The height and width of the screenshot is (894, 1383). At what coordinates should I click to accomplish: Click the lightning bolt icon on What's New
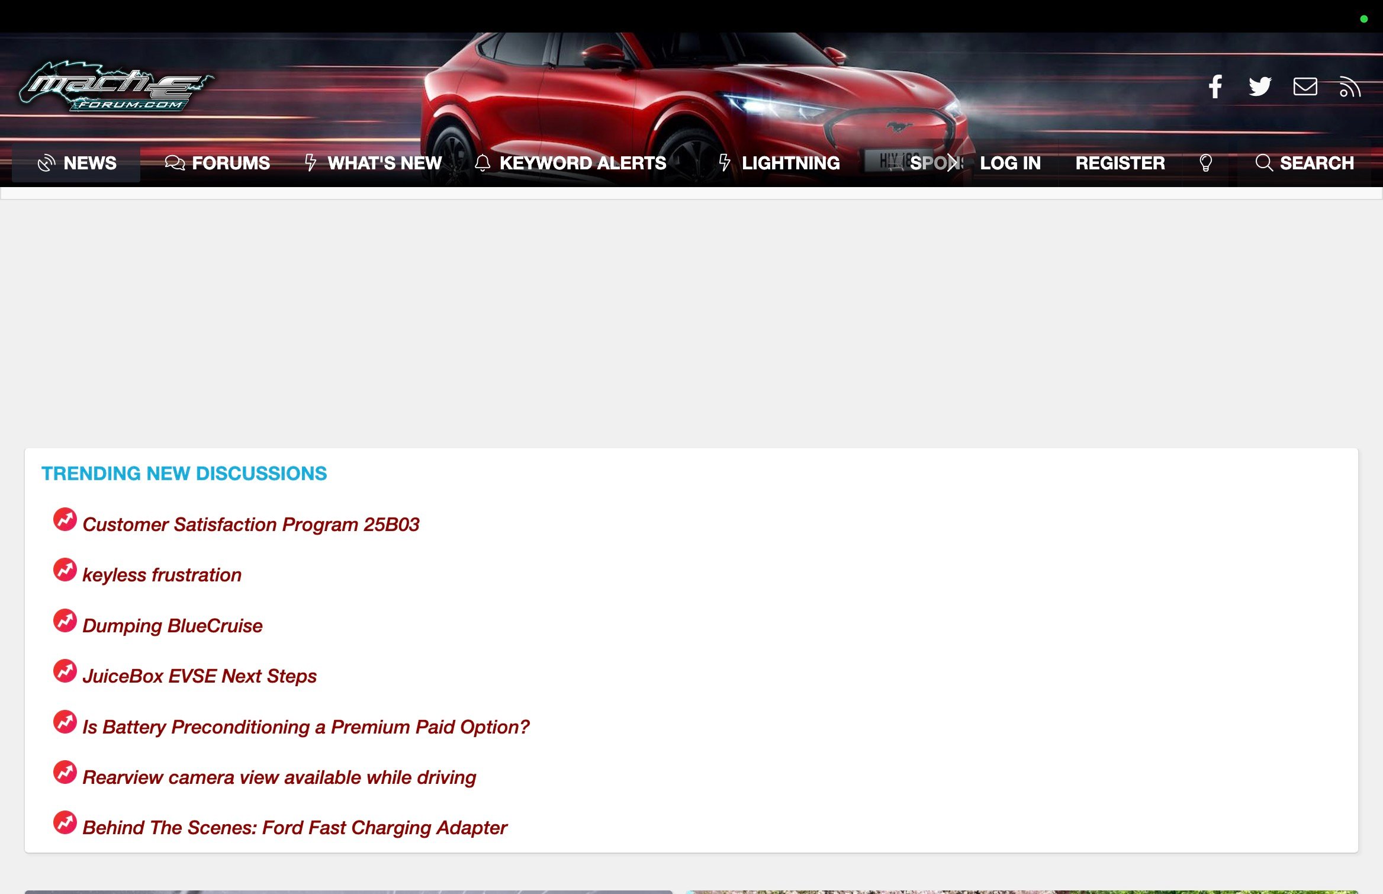click(x=310, y=163)
